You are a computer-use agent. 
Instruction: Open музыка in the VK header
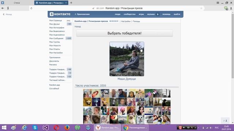click(x=151, y=14)
